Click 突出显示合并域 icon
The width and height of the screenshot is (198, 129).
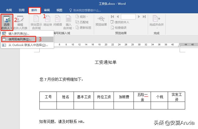point(36,19)
